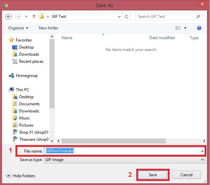Open Downloads under Favorites
The image size is (210, 185).
coord(29,54)
